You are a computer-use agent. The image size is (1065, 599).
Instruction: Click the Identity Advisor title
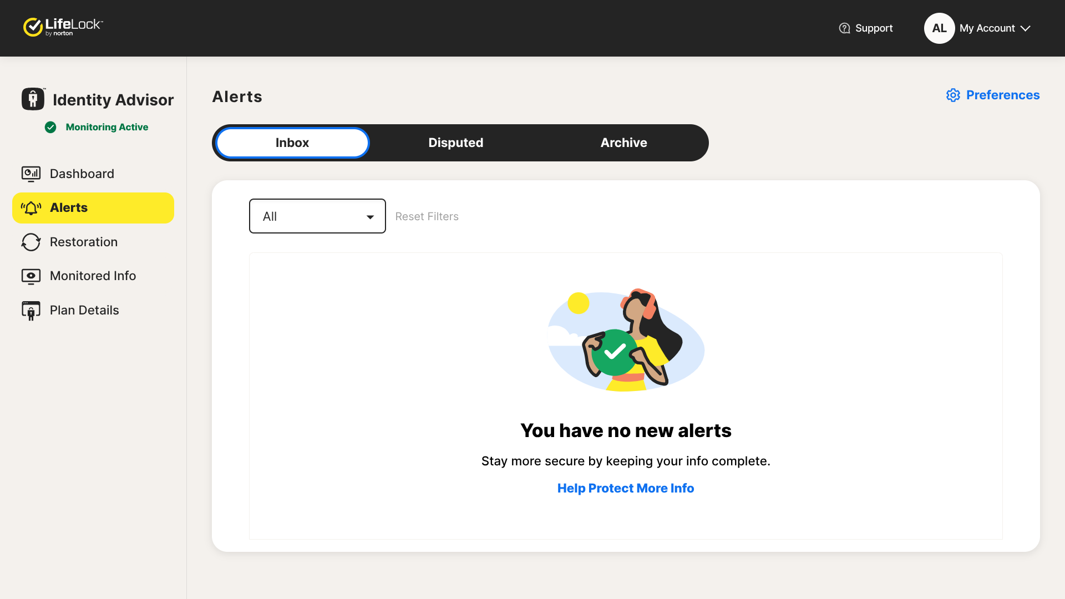[x=113, y=100]
